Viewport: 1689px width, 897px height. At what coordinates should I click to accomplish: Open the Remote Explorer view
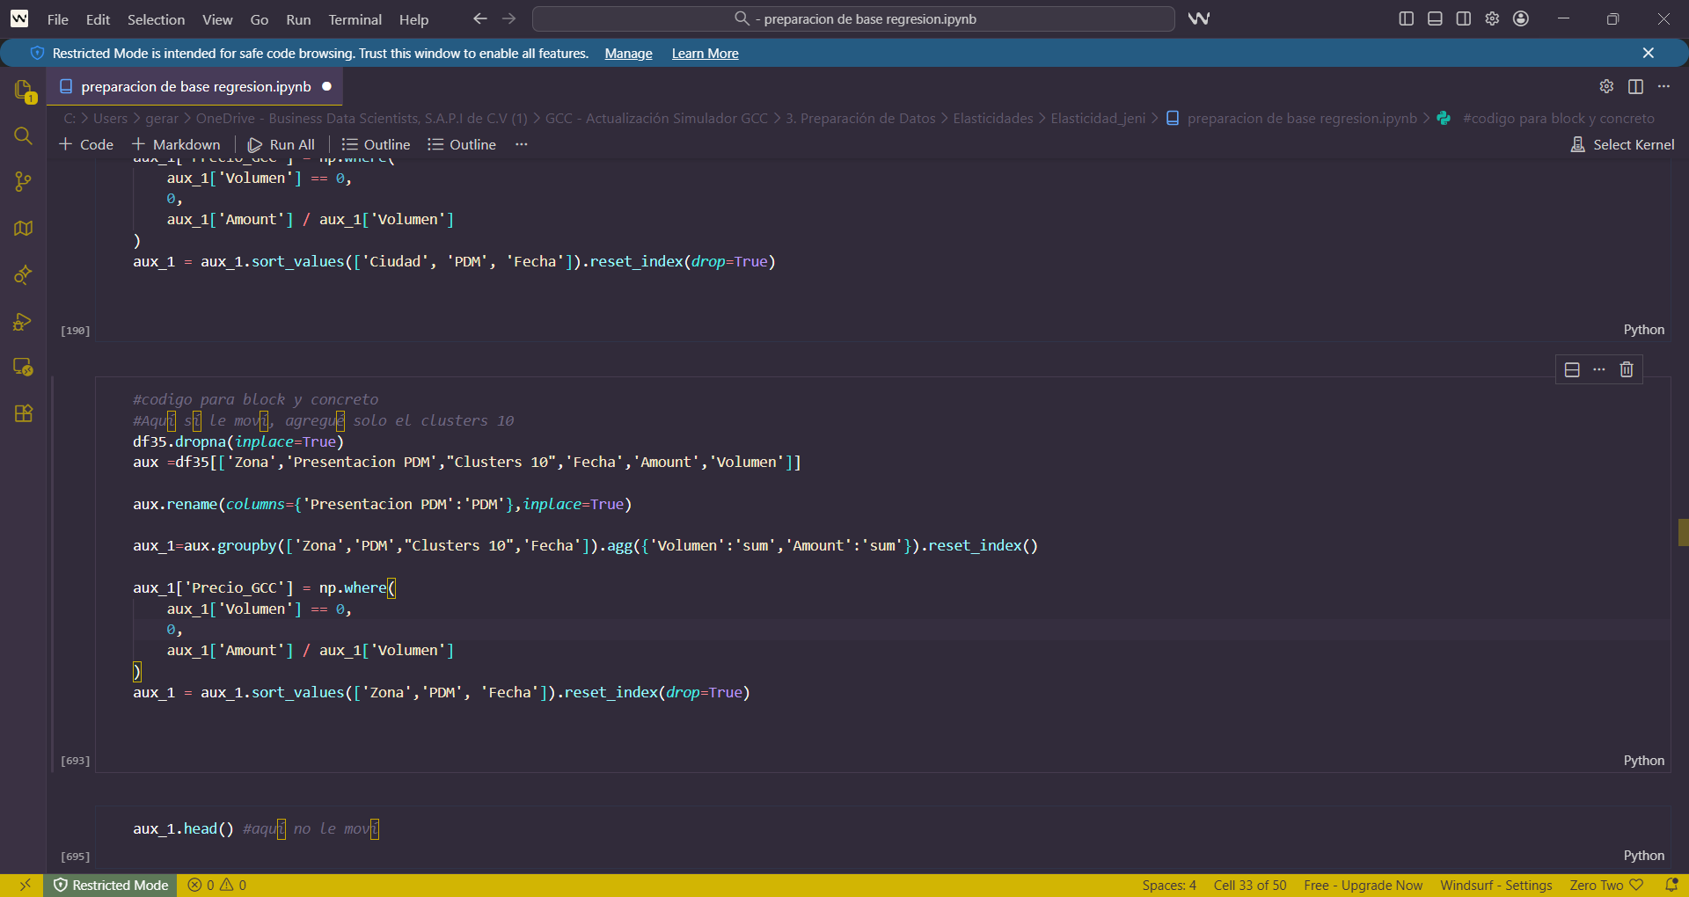tap(24, 367)
